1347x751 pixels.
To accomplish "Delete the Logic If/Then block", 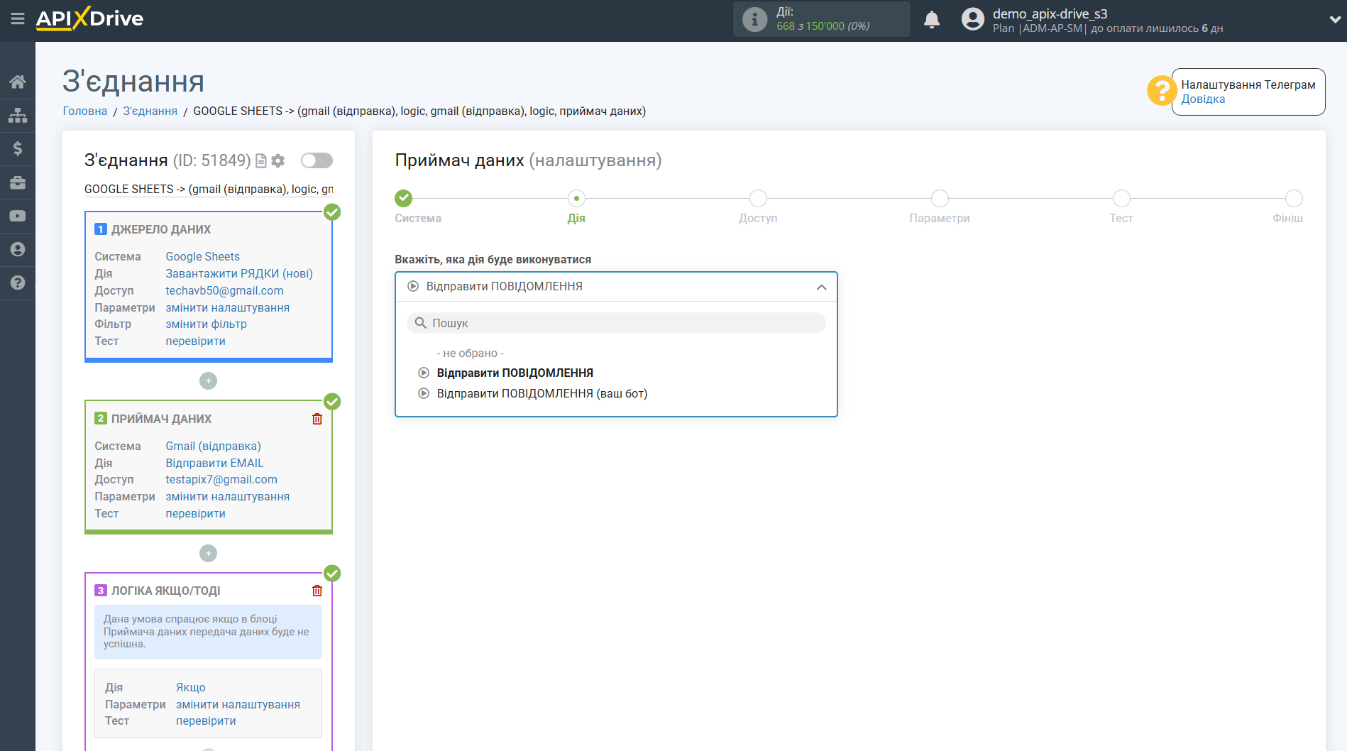I will point(317,591).
